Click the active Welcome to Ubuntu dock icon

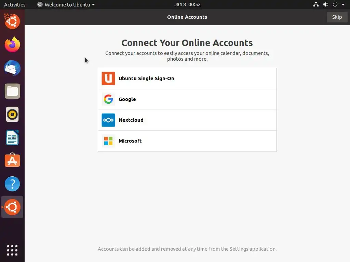12,207
